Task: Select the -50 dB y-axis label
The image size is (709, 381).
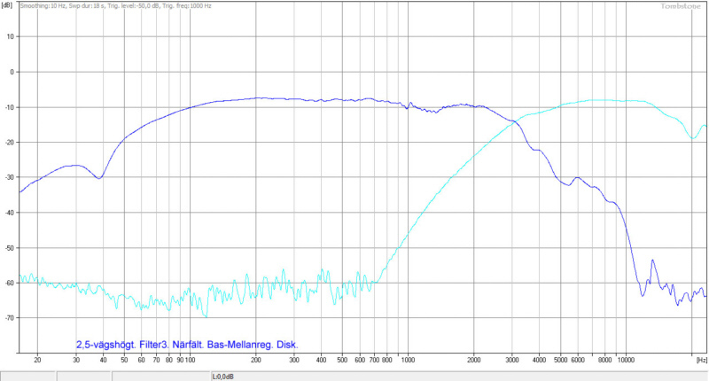Action: (x=10, y=248)
